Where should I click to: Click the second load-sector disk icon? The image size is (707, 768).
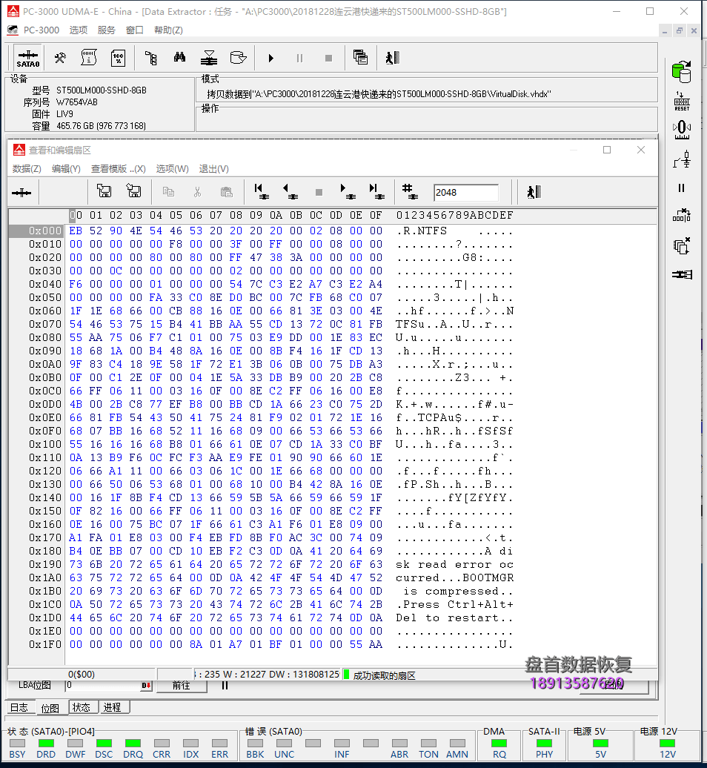[x=133, y=191]
